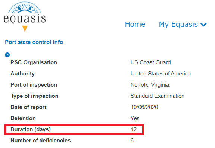Click the Port state control info heading
The height and width of the screenshot is (148, 215).
(x=34, y=42)
